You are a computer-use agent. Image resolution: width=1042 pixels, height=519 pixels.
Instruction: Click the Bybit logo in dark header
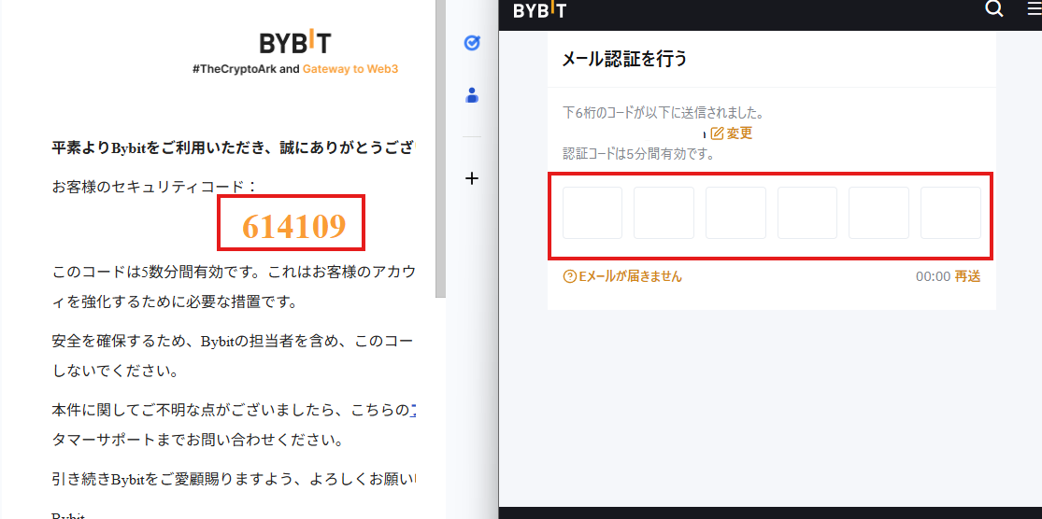click(x=539, y=10)
